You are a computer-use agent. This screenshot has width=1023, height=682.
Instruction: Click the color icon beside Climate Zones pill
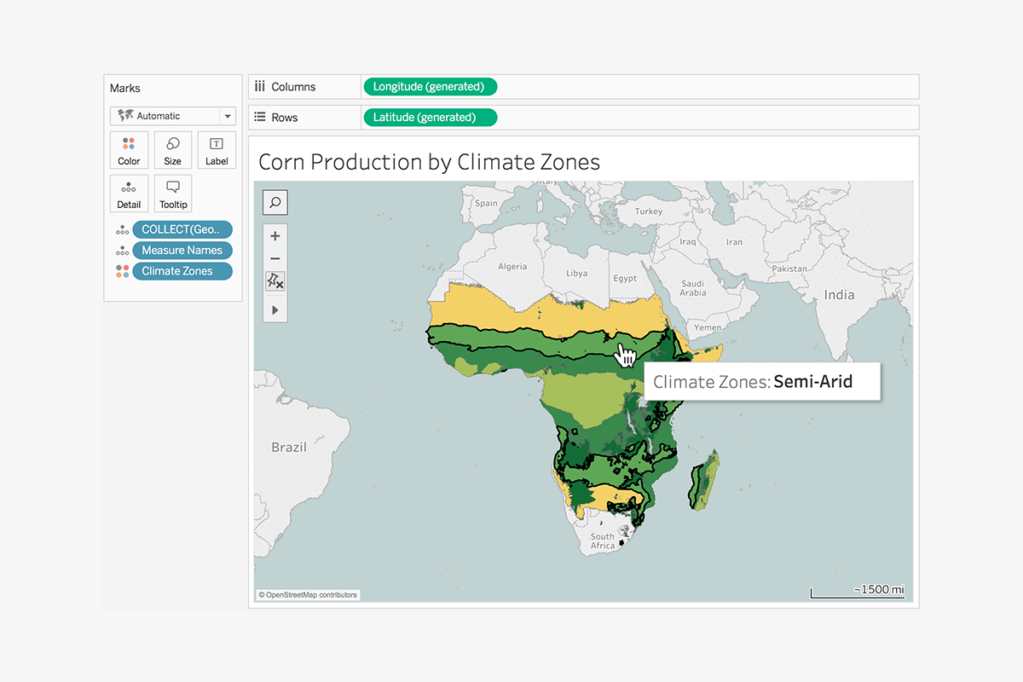pos(123,271)
